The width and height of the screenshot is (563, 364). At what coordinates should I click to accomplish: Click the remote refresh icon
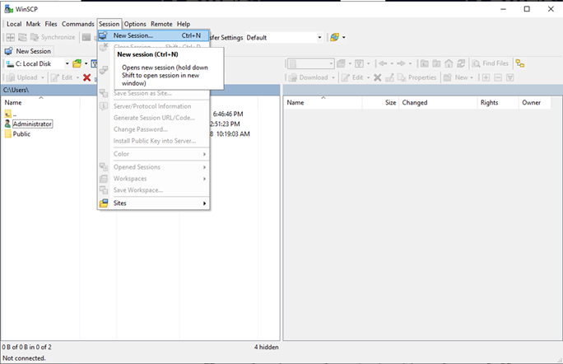click(x=461, y=63)
